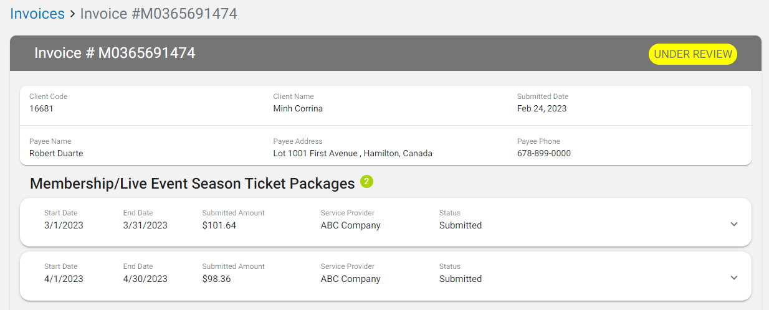Click the green count badge showing 2
The image size is (769, 310).
point(366,182)
